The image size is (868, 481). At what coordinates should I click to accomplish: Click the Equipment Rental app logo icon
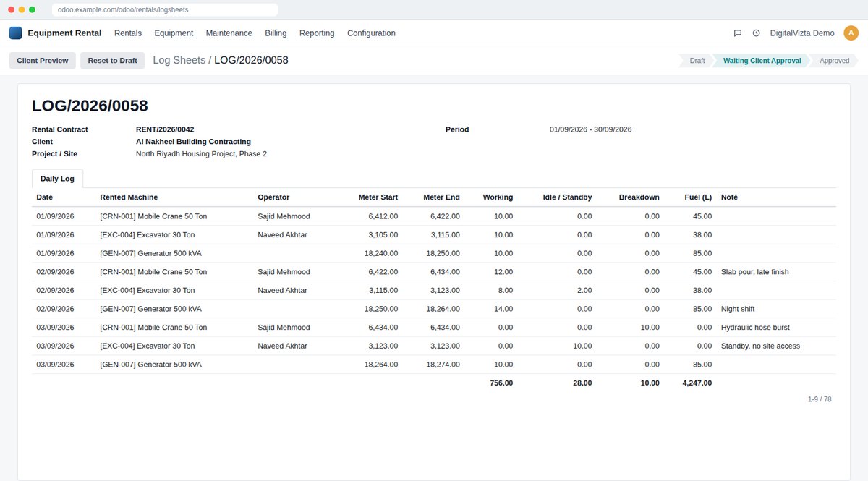[x=15, y=33]
